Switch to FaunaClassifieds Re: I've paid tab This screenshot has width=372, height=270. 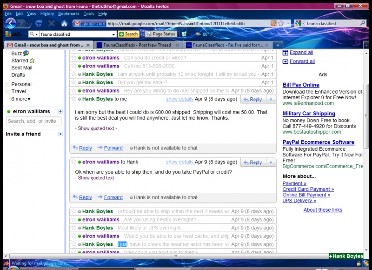point(228,45)
